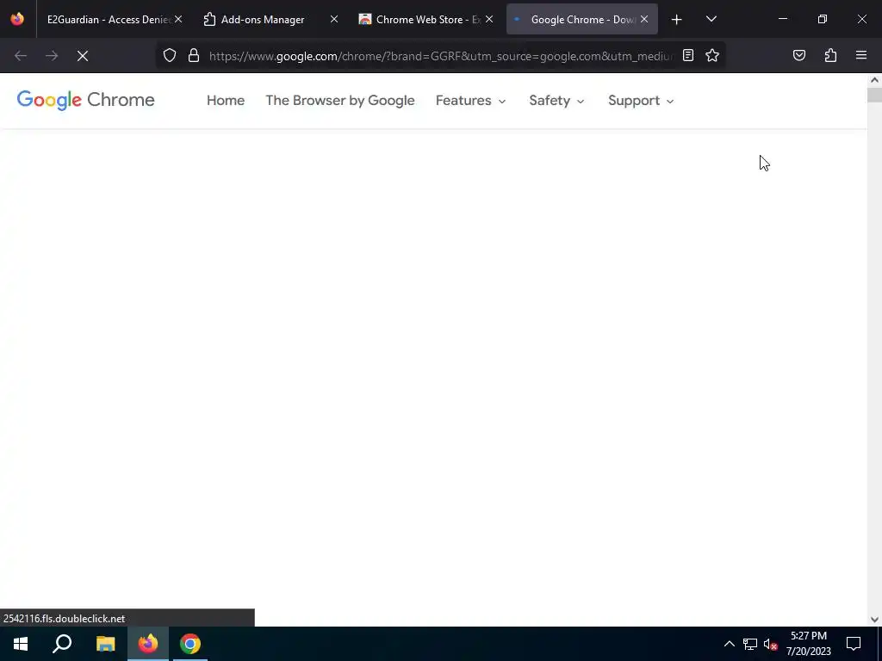The image size is (882, 661).
Task: Open The Browser by Google page
Action: coord(340,101)
